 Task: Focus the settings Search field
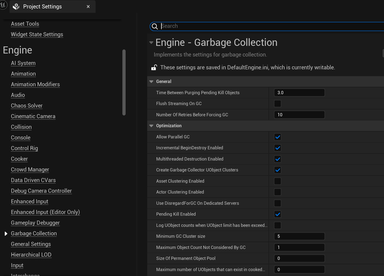click(270, 26)
